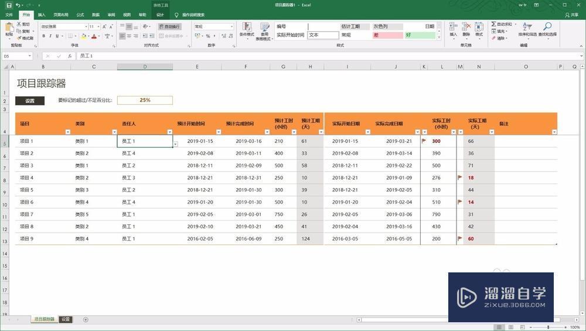Click the dark 设置 button in the sheet
Image resolution: width=586 pixels, height=331 pixels.
pyautogui.click(x=30, y=101)
